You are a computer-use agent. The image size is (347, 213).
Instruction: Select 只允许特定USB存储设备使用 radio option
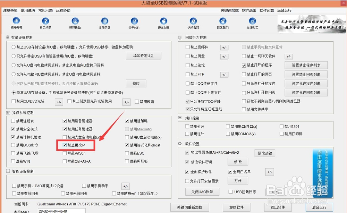point(14,56)
